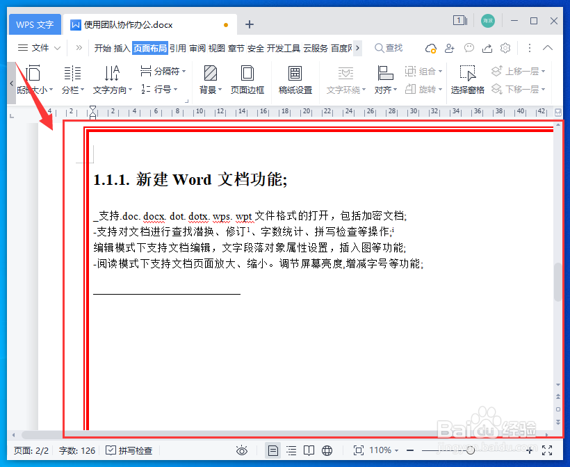Switch to the 开始 tab
This screenshot has width=570, height=467.
[102, 48]
